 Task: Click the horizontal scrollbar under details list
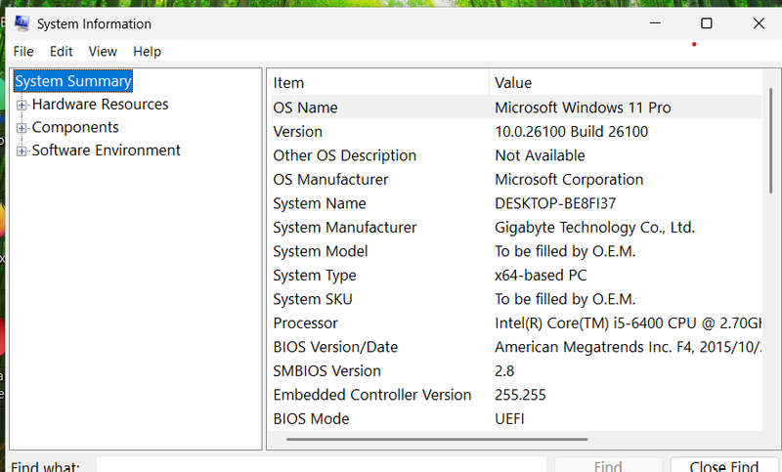tap(437, 440)
